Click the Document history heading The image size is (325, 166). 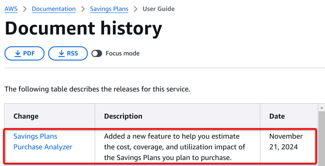[83, 28]
